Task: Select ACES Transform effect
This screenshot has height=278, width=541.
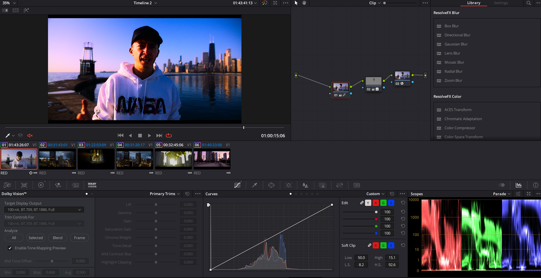Action: pyautogui.click(x=458, y=110)
